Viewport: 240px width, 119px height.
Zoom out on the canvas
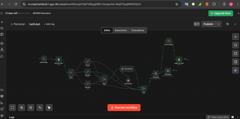point(31,107)
